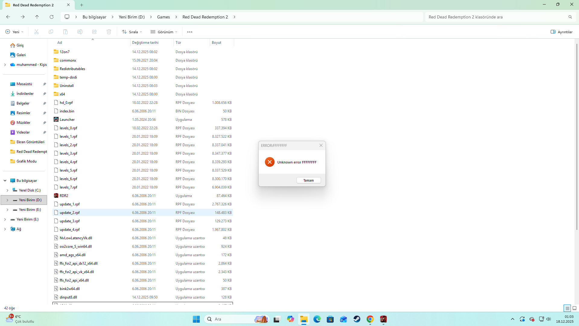Sort by the Tür column header
The width and height of the screenshot is (579, 326).
coord(192,43)
